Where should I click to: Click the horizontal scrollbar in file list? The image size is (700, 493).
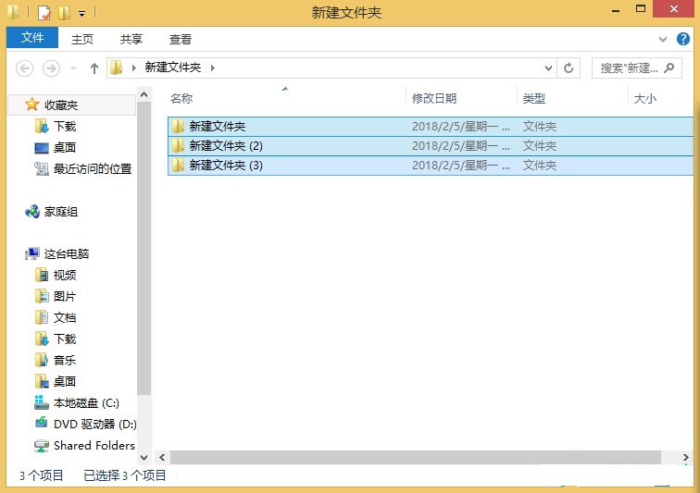click(407, 457)
